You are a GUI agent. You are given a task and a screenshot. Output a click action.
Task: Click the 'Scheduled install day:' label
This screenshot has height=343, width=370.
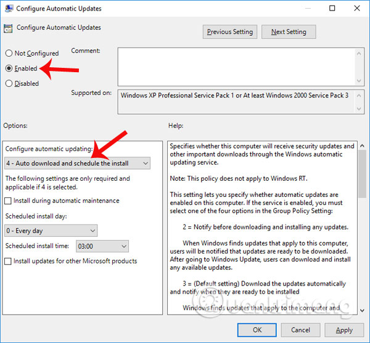coord(36,217)
